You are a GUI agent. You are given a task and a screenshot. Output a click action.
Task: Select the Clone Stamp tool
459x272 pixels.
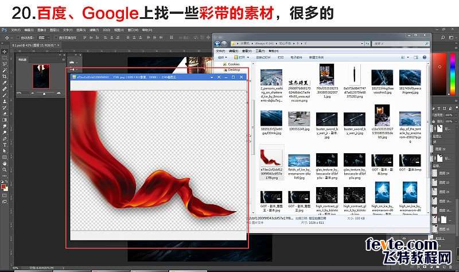(x=5, y=101)
